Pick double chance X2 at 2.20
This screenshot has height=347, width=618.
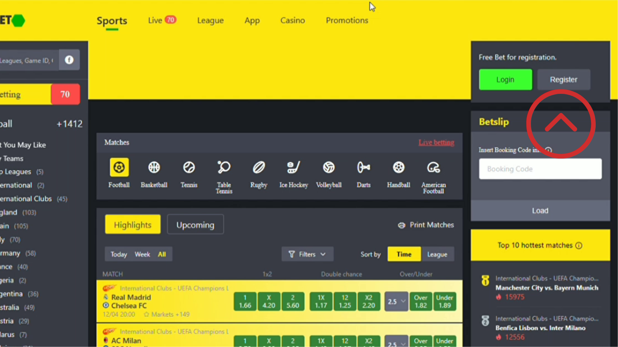(x=369, y=302)
